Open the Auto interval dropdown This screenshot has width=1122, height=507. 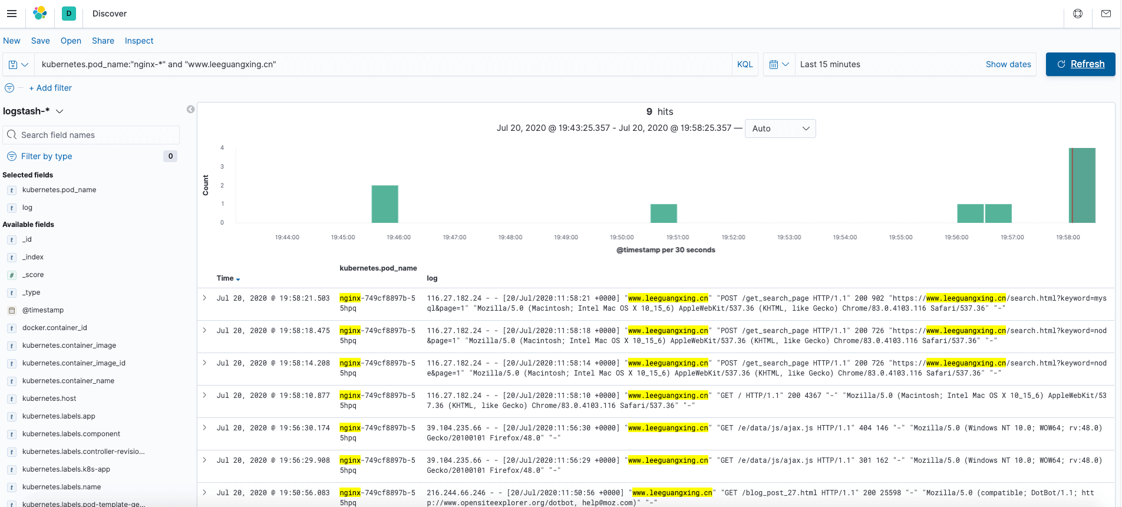tap(780, 129)
